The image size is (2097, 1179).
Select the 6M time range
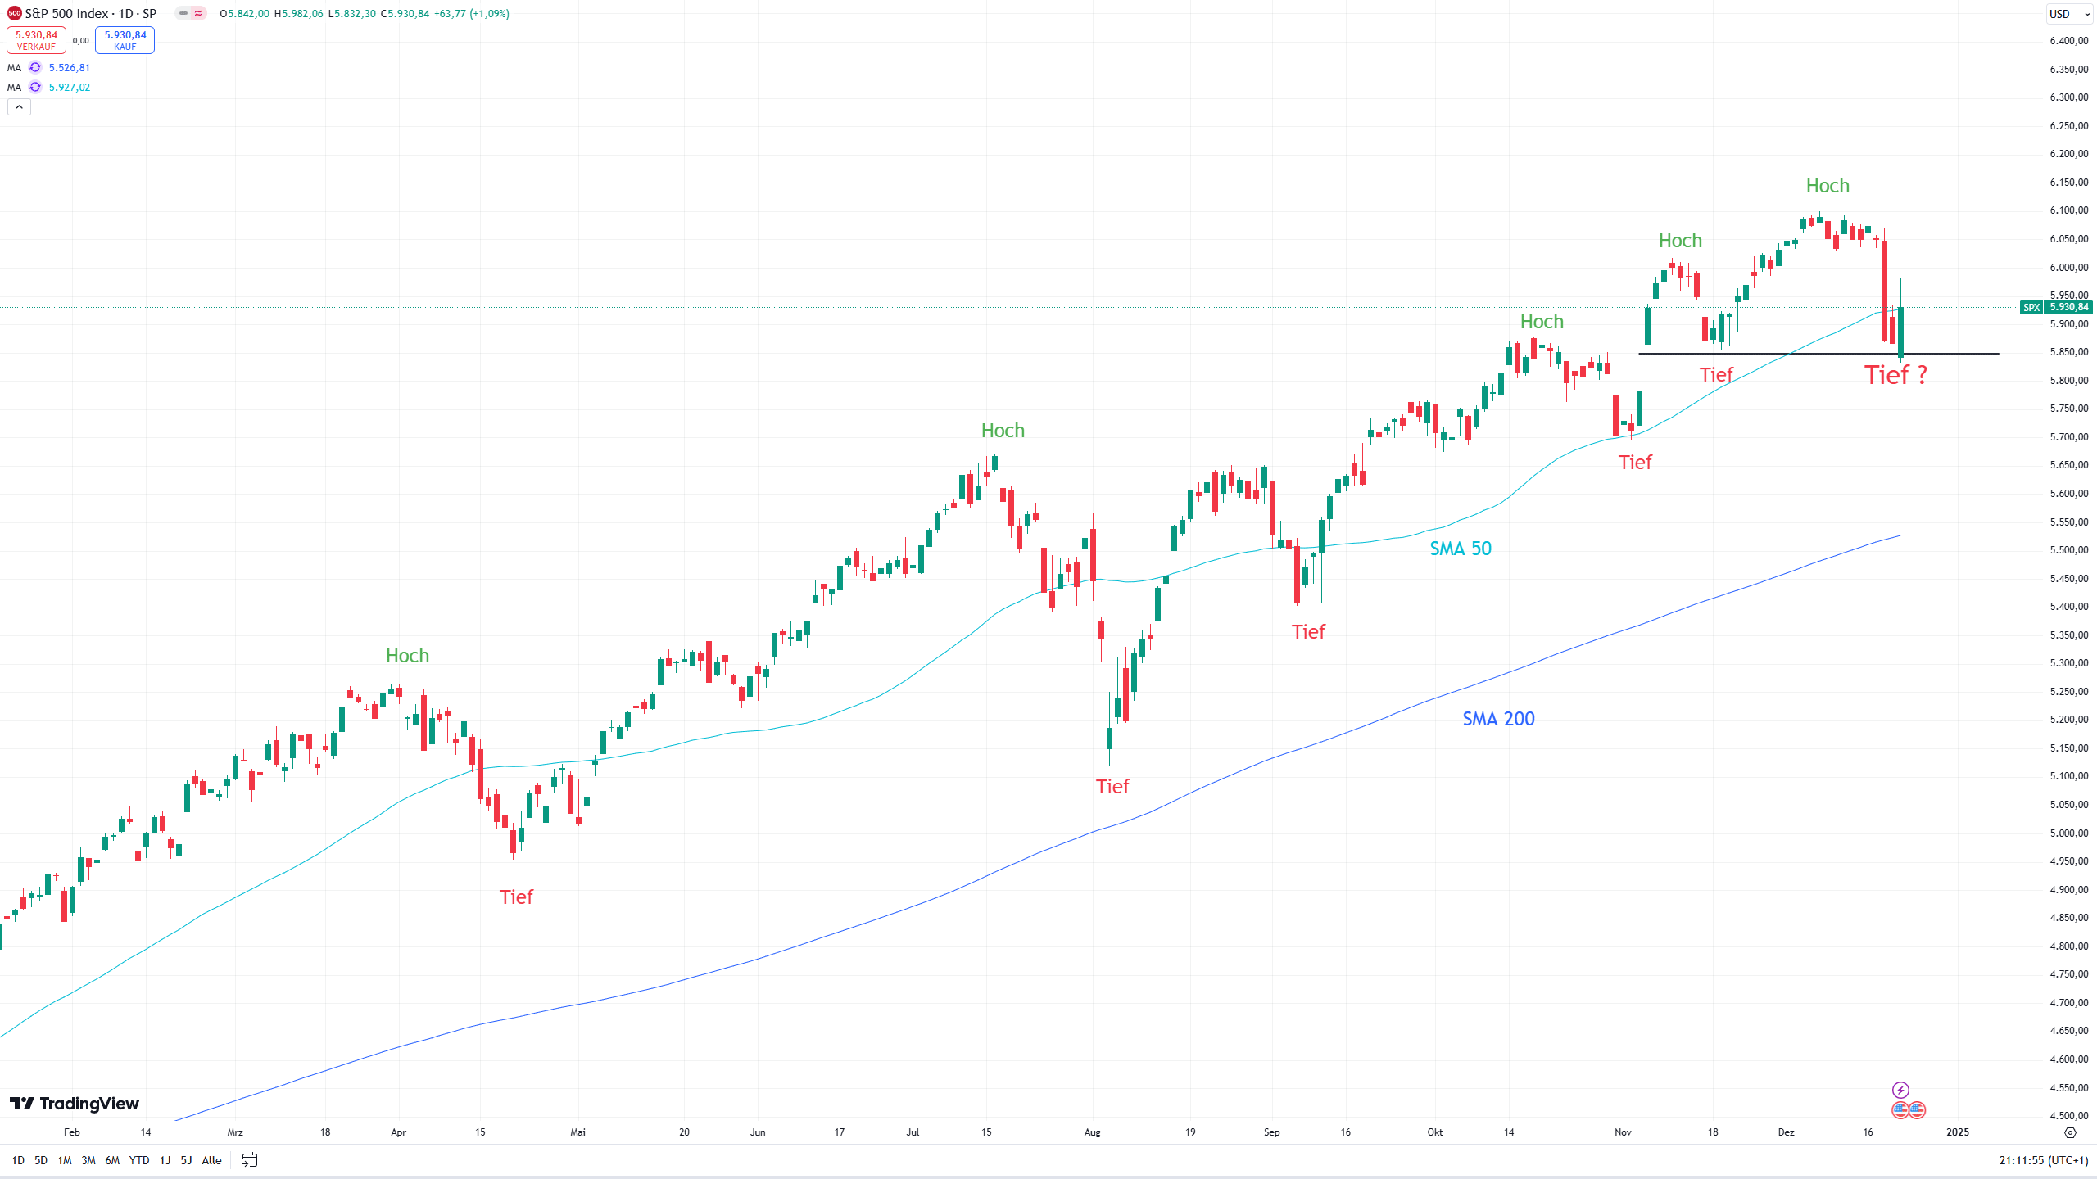pyautogui.click(x=112, y=1160)
